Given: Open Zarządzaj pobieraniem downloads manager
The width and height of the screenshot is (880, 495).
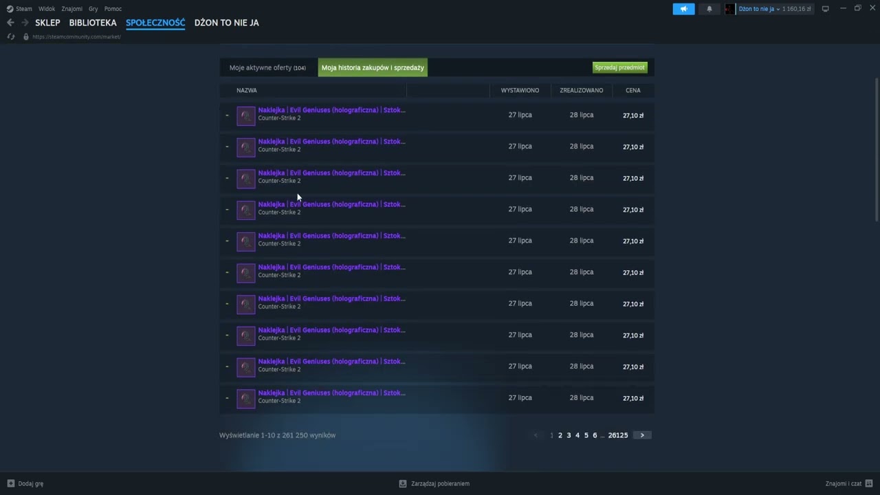Looking at the screenshot, I should click(434, 483).
